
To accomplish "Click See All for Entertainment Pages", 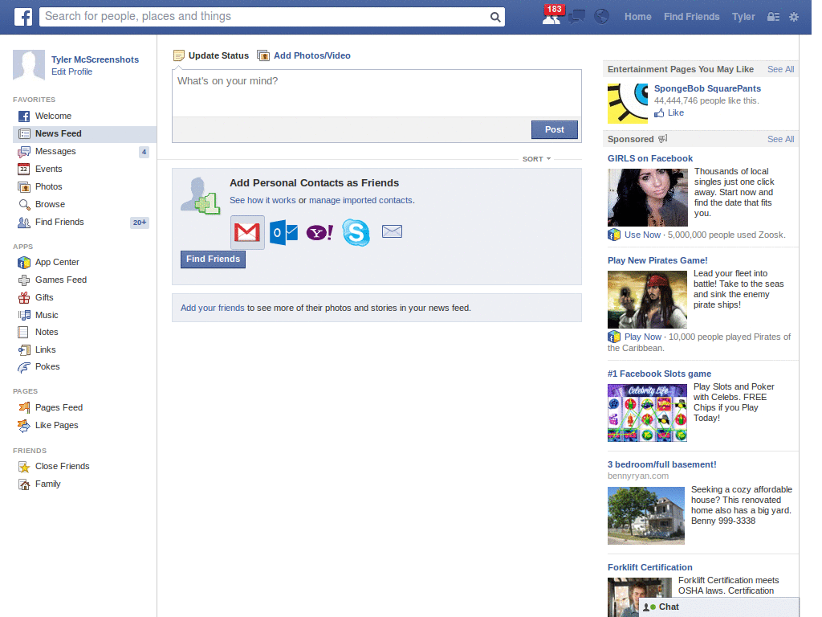I will [x=780, y=69].
